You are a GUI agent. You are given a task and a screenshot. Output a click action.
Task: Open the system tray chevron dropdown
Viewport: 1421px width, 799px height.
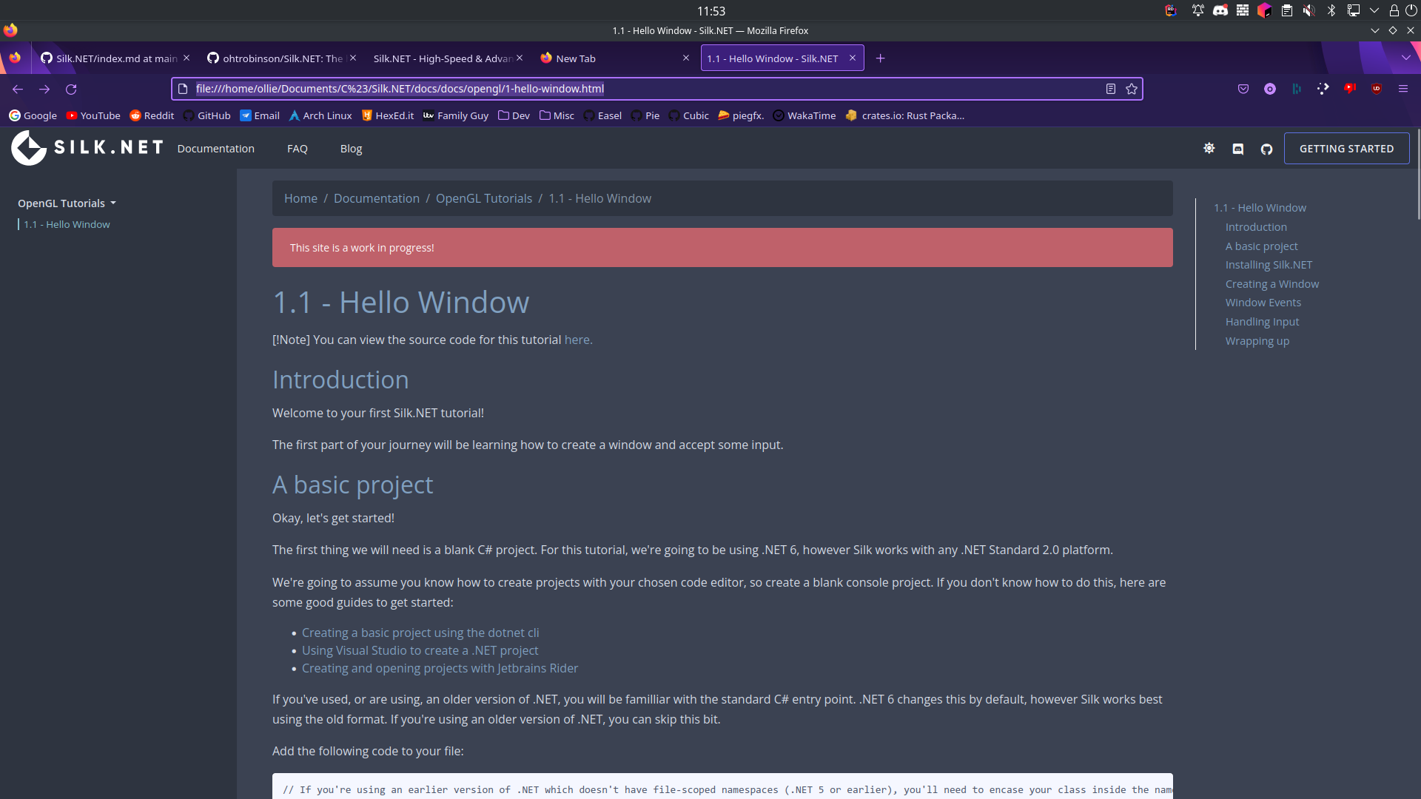[x=1374, y=10]
